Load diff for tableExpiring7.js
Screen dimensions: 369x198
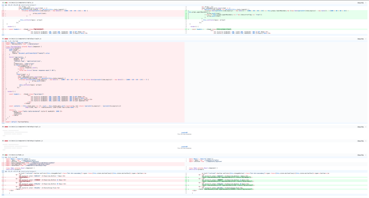184,133
